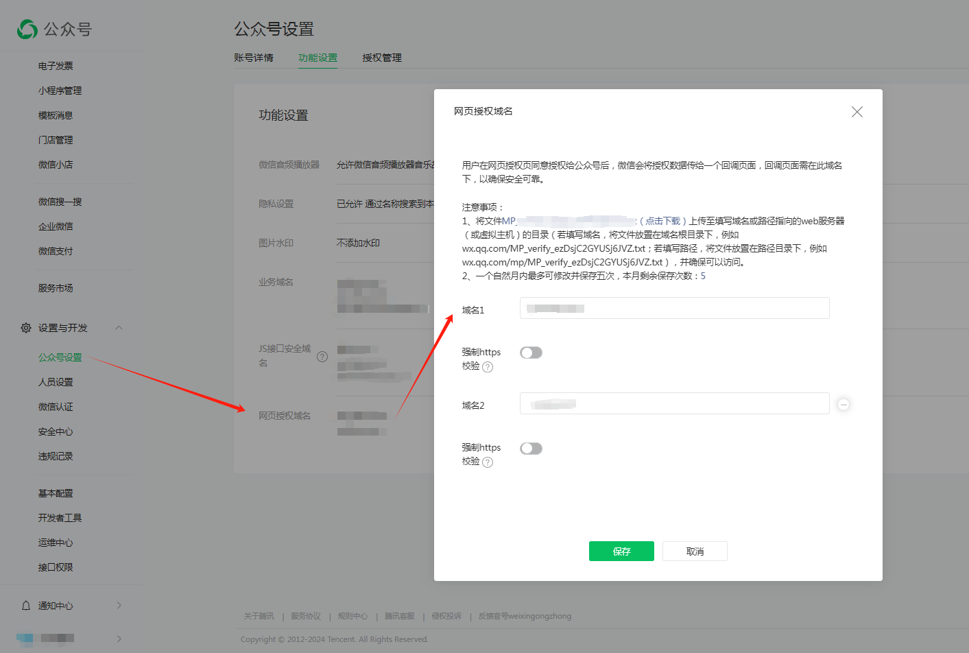Select 公众号设置 in the sidebar
969x653 pixels.
tap(60, 357)
